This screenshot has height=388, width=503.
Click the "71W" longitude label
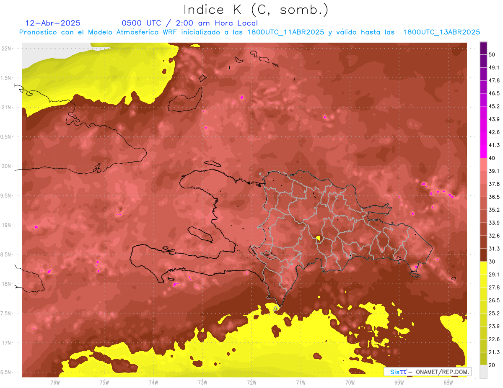coord(301,382)
